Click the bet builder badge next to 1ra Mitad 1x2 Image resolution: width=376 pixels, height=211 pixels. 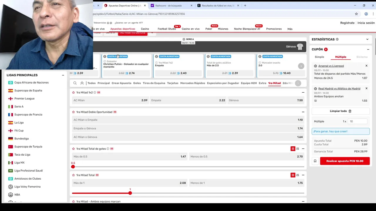[99, 92]
